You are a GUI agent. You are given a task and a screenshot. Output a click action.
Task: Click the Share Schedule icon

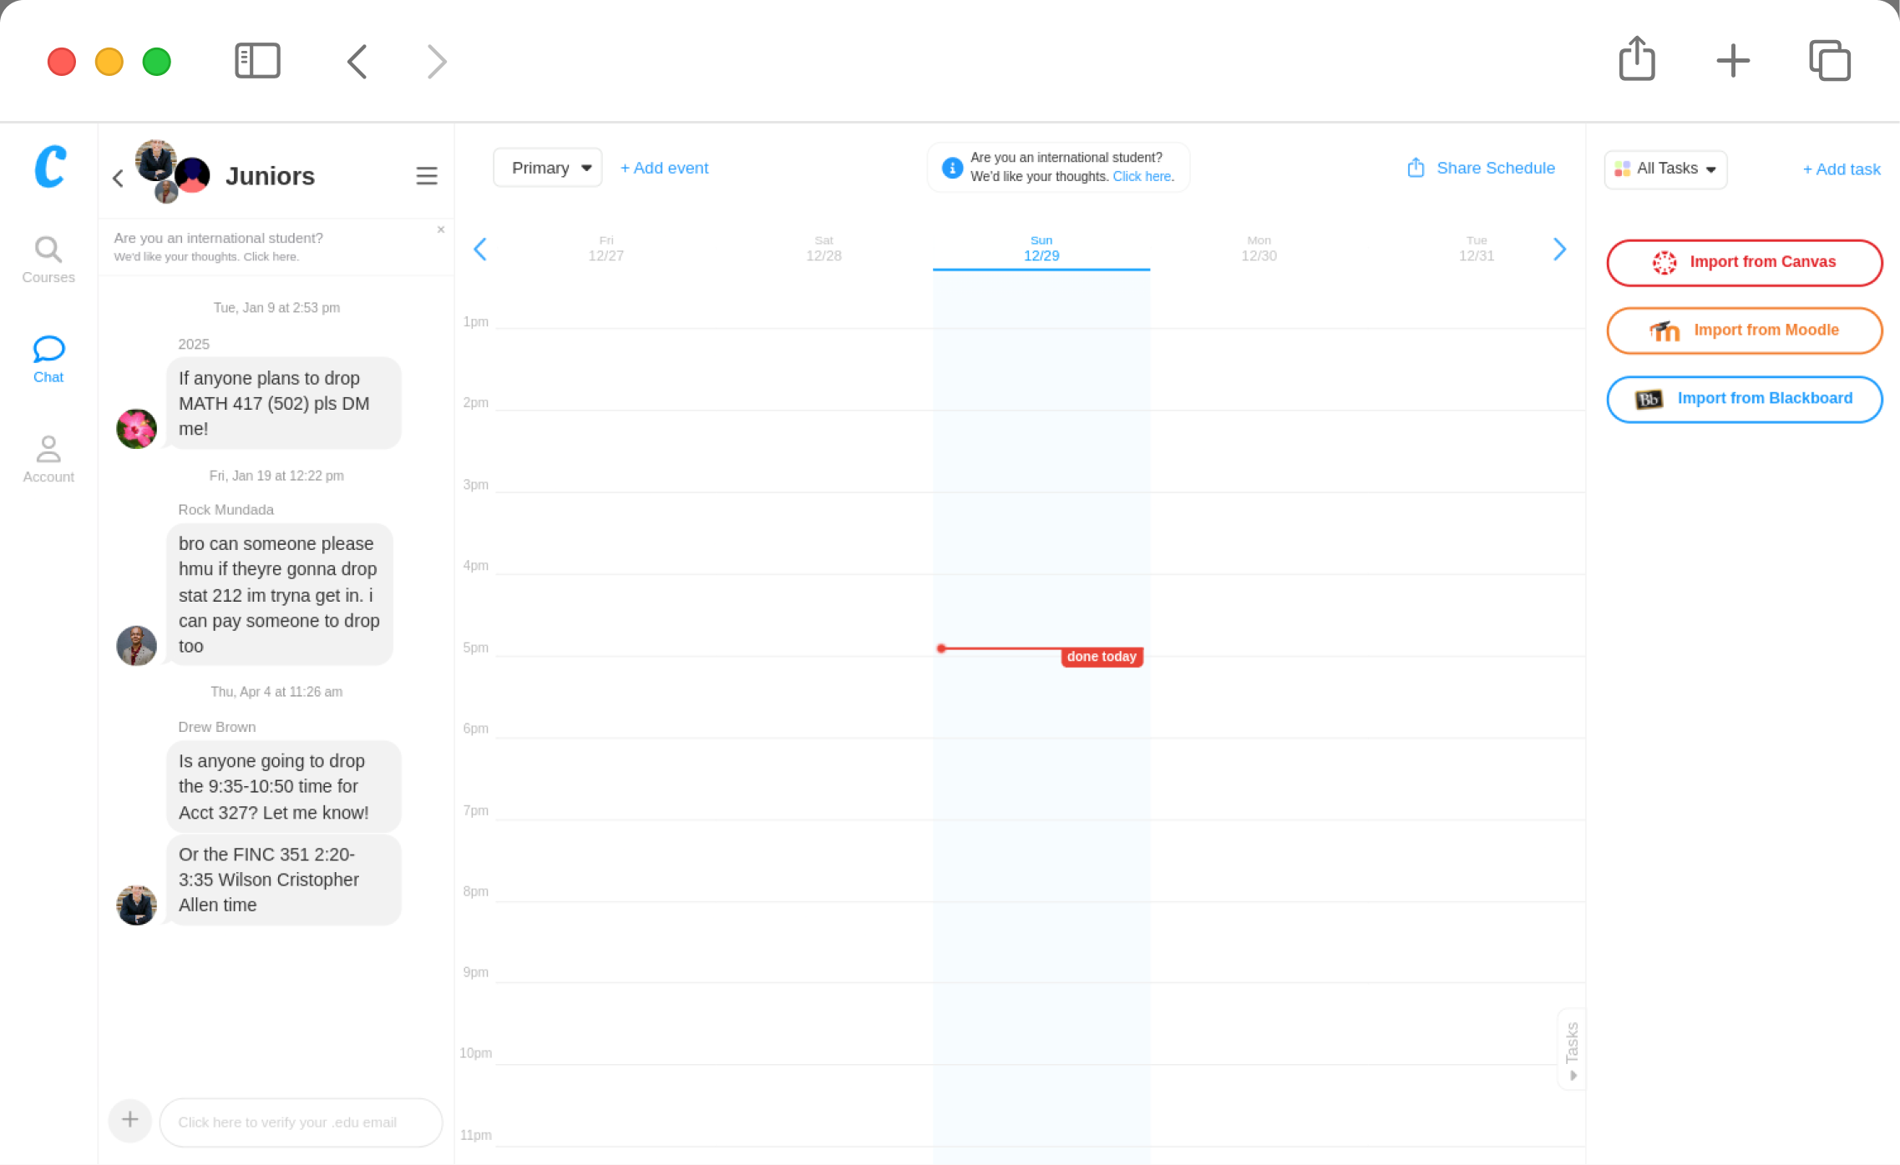(1416, 167)
